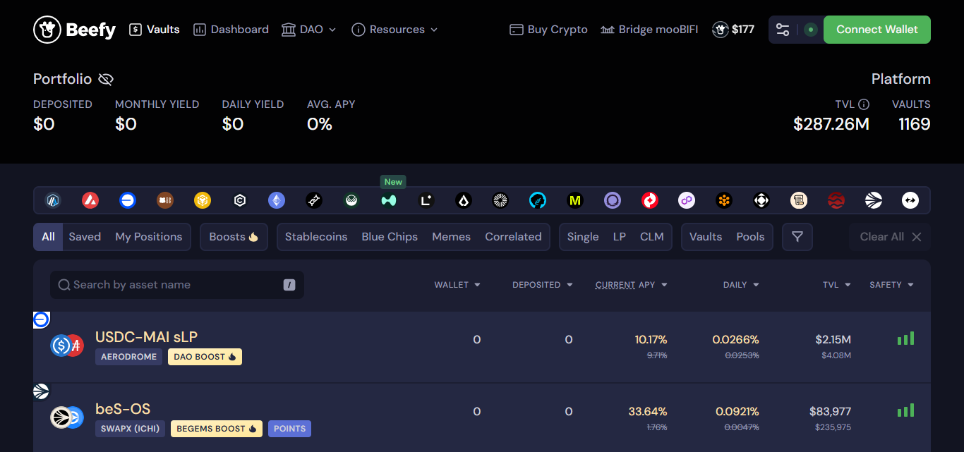Screen dimensions: 964x452
Task: Open the extra filters funnel icon
Action: point(797,237)
